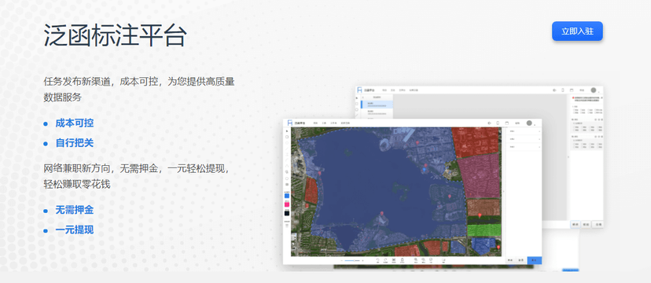Toggle the theme icon in front window header
The image size is (651, 283).
click(x=490, y=123)
